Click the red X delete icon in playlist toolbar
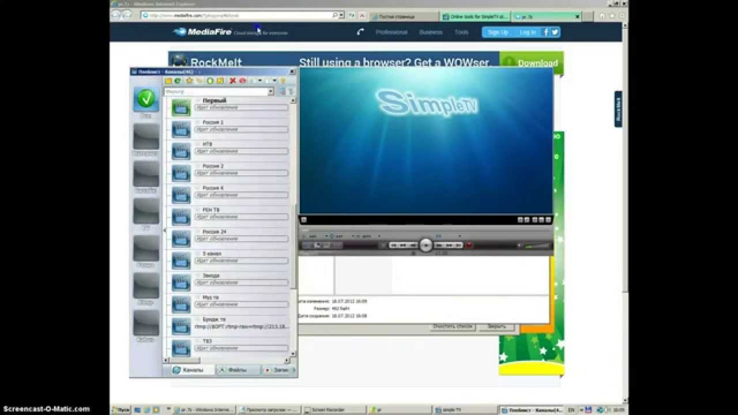 pos(233,81)
